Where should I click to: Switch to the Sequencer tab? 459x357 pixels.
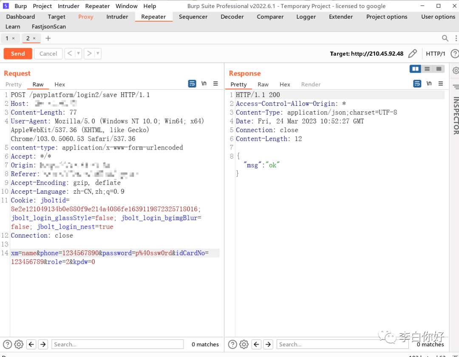(193, 17)
